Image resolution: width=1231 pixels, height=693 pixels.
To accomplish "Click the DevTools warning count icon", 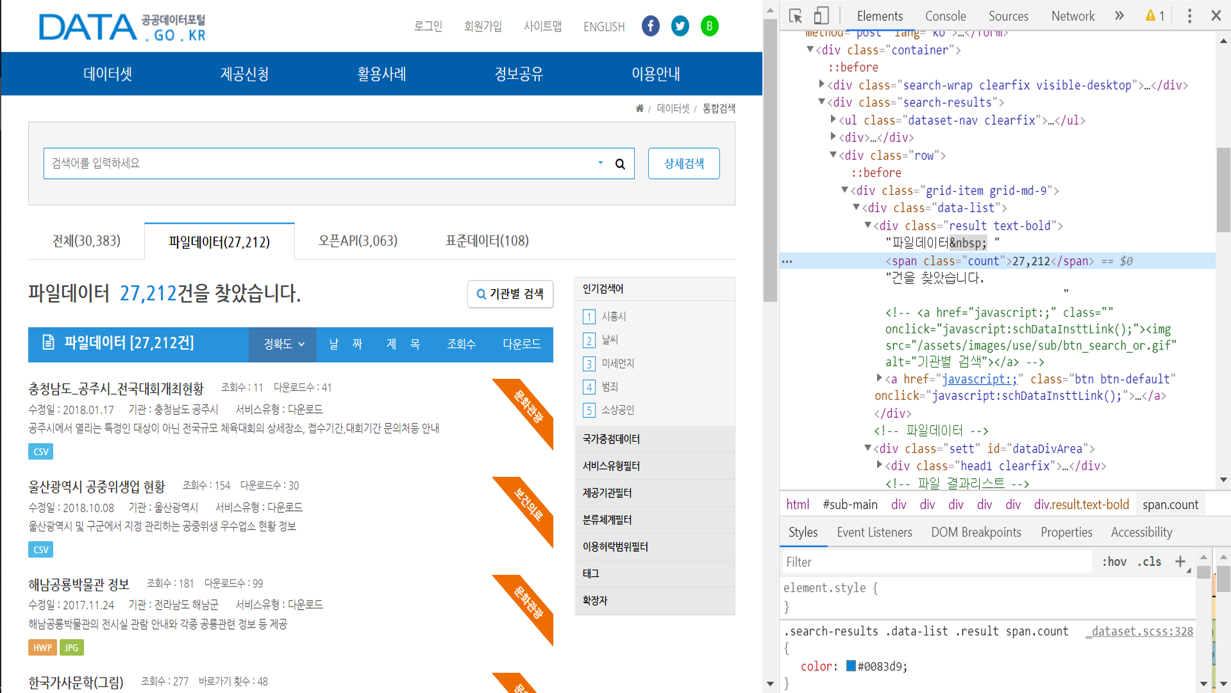I will pyautogui.click(x=1155, y=16).
